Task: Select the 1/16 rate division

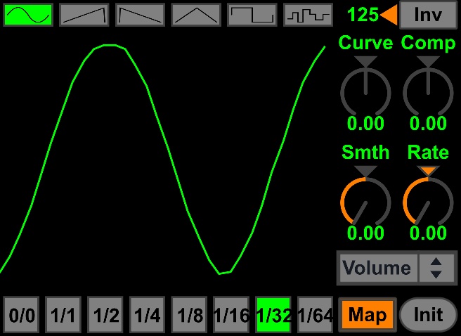Action: tap(231, 315)
